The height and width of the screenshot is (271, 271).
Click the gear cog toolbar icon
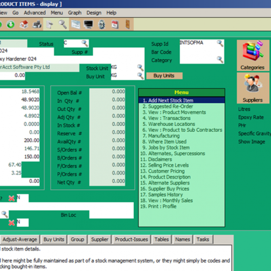click(102, 24)
